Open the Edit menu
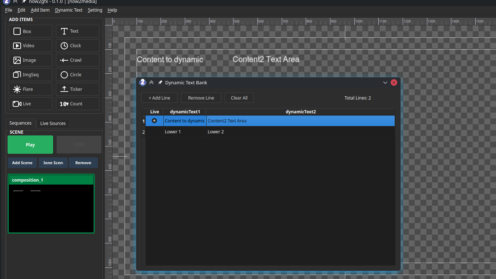 pos(21,10)
